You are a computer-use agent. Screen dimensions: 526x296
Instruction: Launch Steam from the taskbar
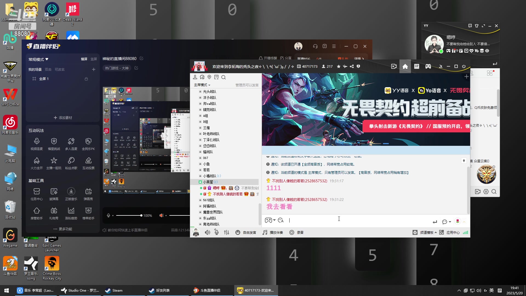[x=114, y=290]
